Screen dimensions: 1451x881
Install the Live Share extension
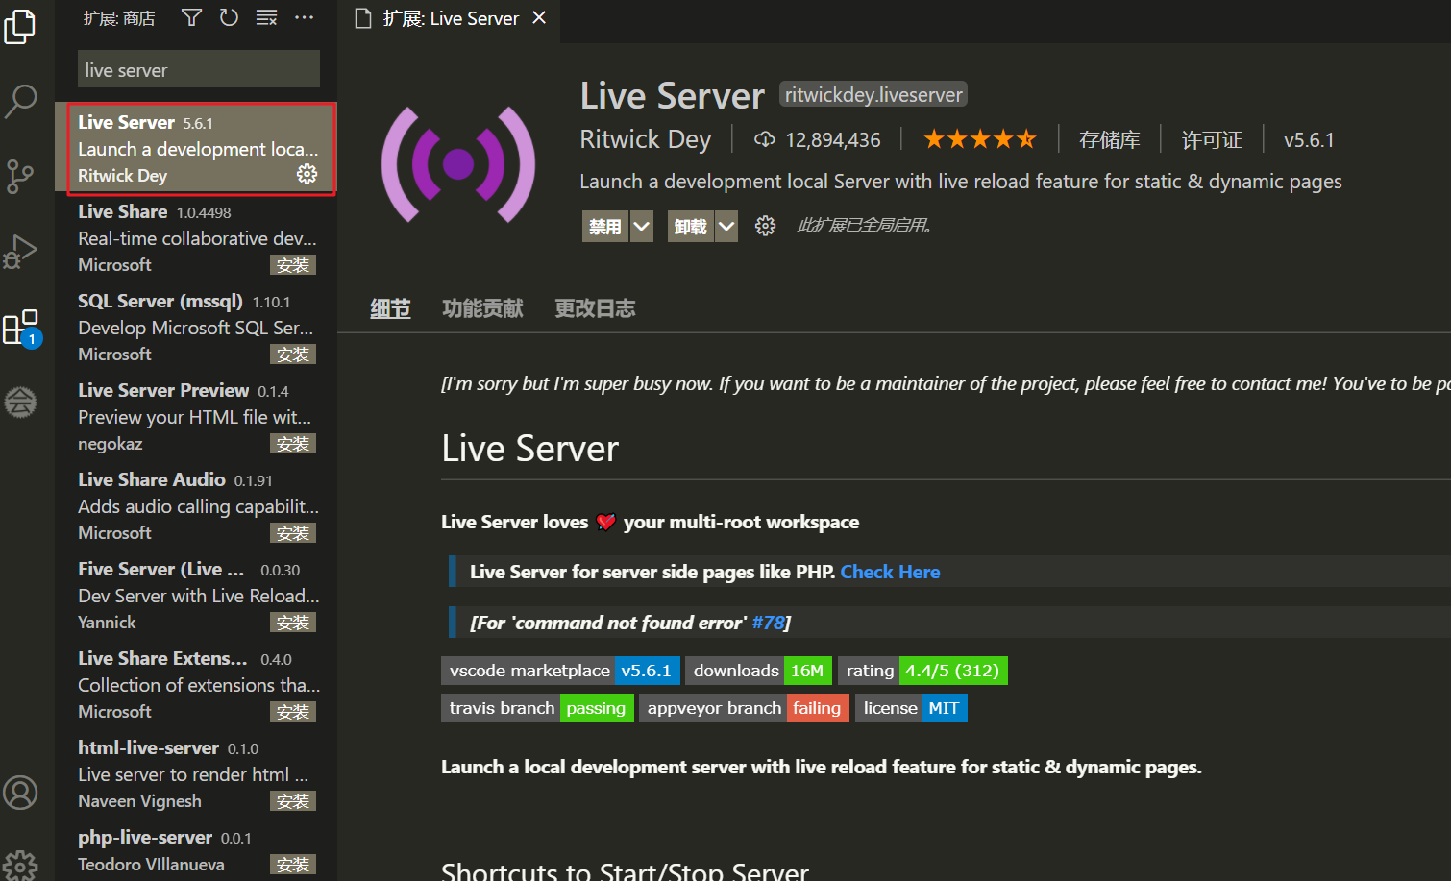[x=293, y=265]
